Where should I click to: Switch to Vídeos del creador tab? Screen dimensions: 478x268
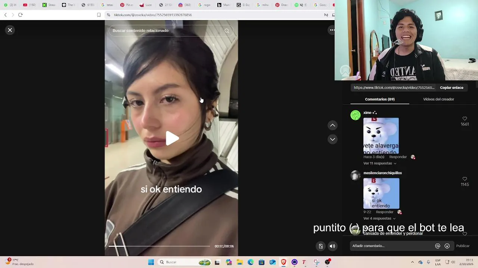[x=438, y=99]
